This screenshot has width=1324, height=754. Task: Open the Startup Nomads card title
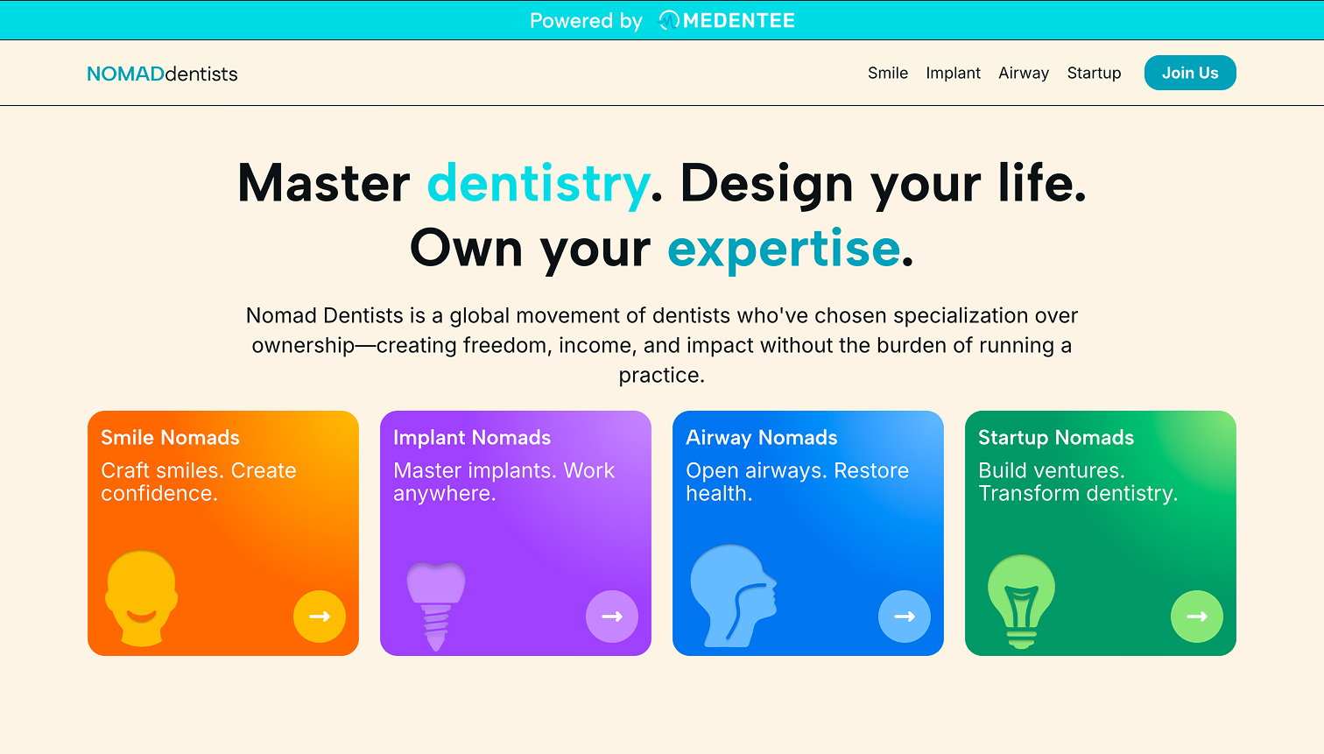coord(1056,437)
